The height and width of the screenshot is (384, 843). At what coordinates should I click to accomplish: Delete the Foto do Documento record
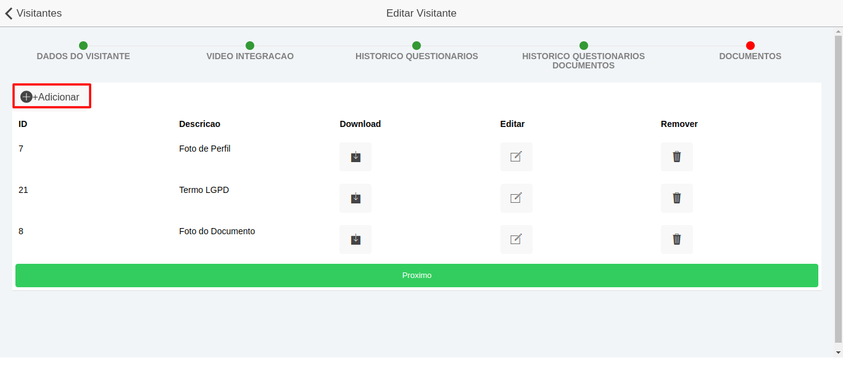[x=676, y=239]
